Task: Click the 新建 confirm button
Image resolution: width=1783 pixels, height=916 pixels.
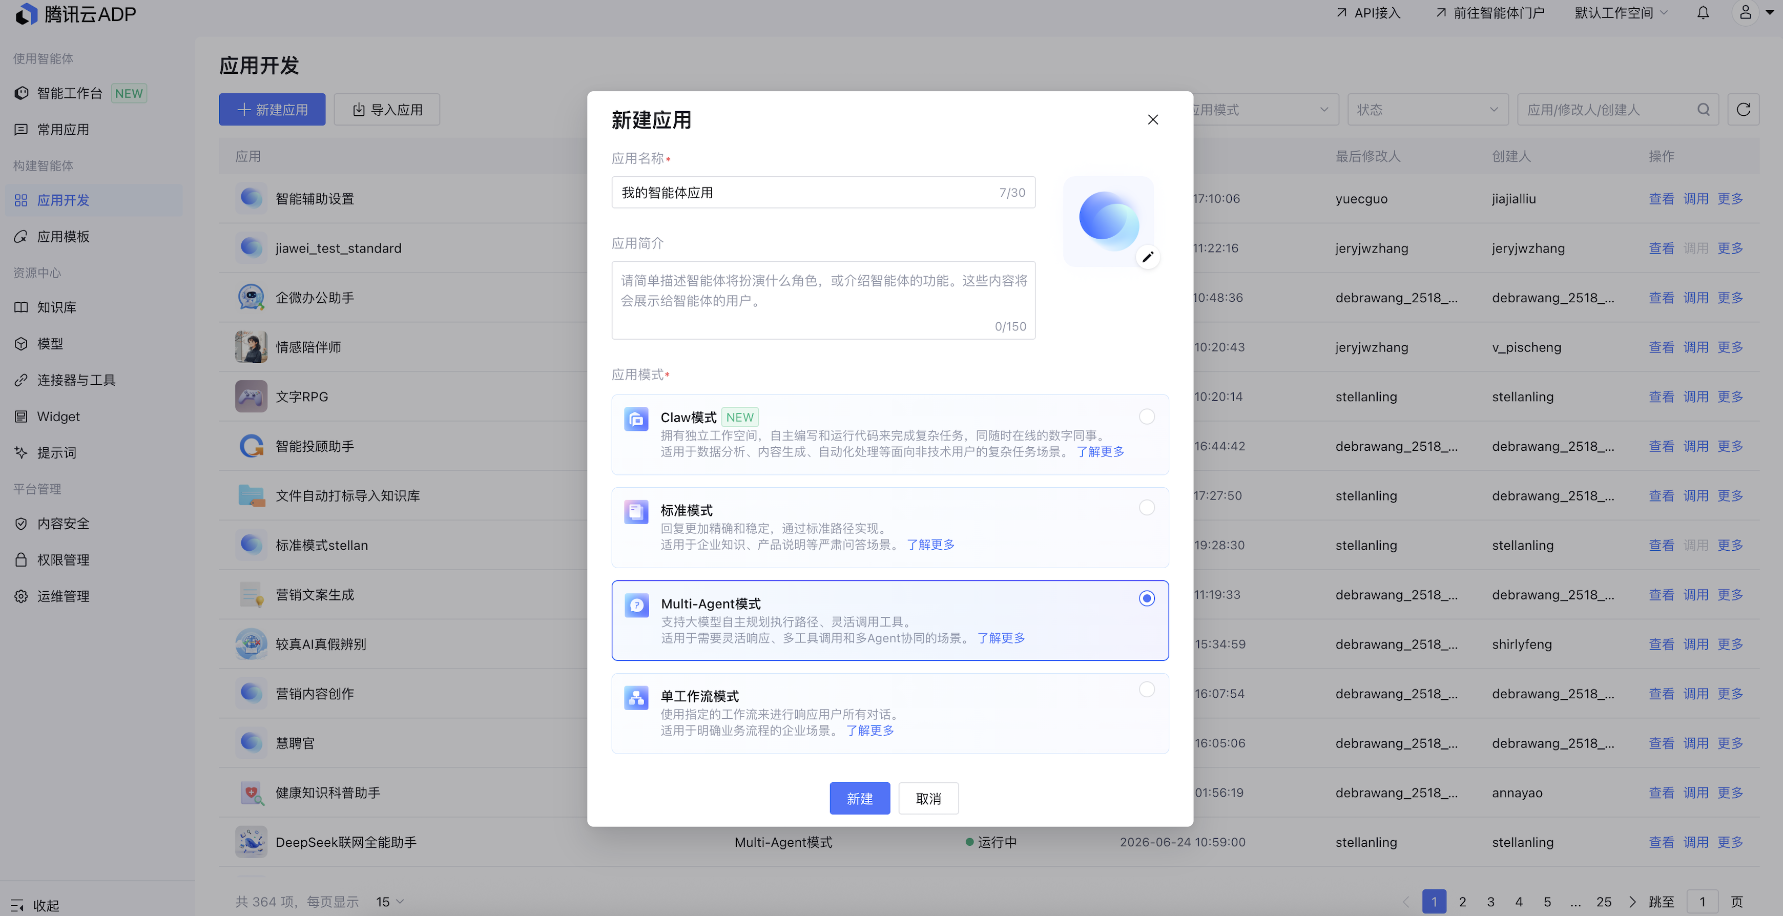Action: (859, 798)
